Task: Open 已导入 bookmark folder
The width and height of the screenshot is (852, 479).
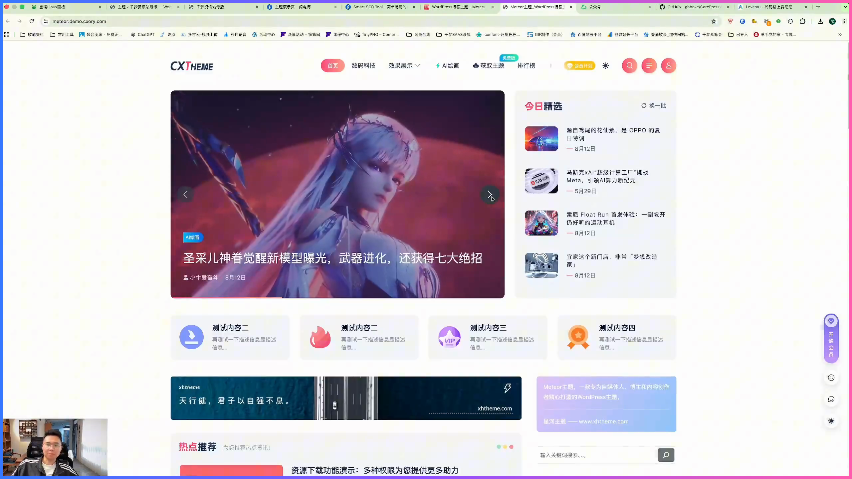Action: (738, 35)
